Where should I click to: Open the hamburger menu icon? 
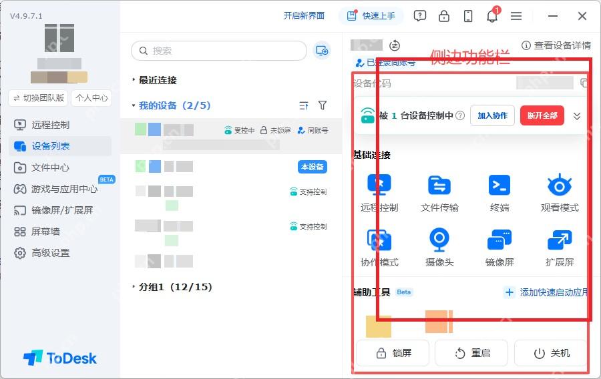[x=516, y=16]
